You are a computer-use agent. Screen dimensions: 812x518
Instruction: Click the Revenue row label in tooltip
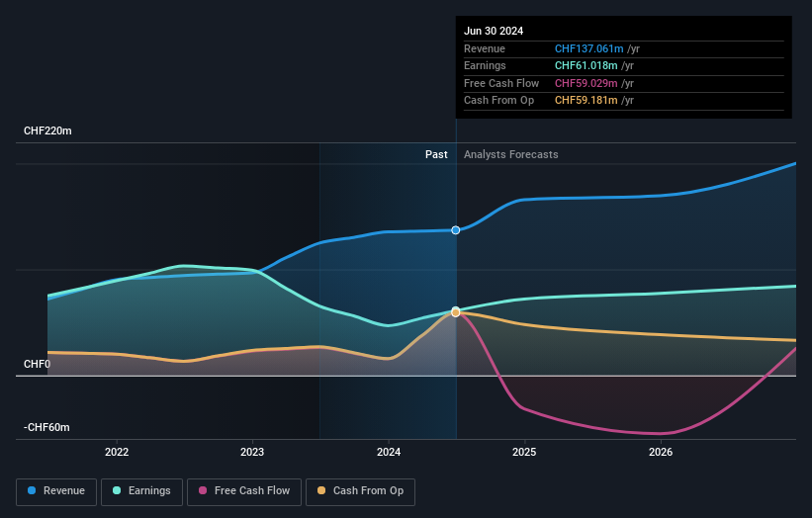click(485, 48)
